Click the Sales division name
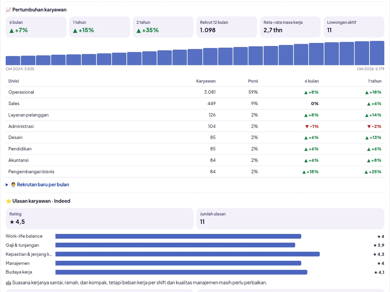The image size is (390, 292). pyautogui.click(x=14, y=103)
